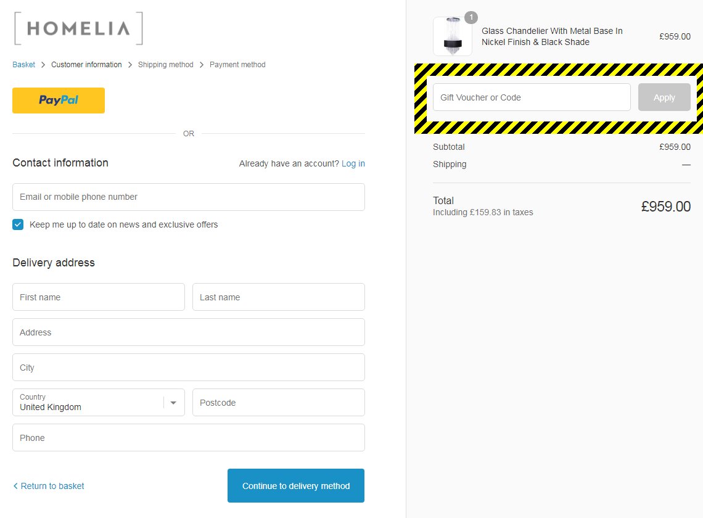Screen dimensions: 703x518
Task: Pay with the PayPal button
Action: [59, 101]
